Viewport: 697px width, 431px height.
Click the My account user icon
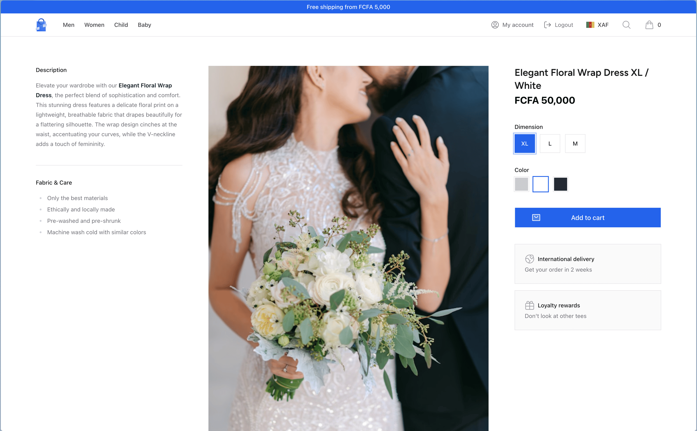495,25
